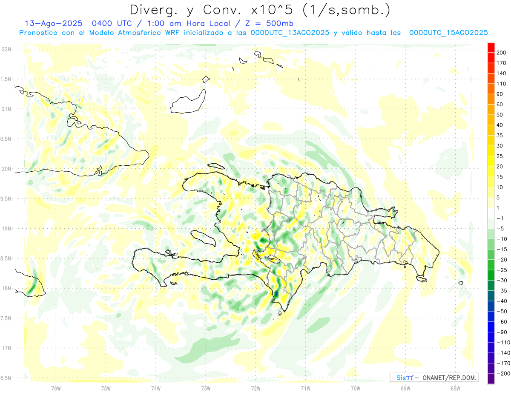Click the '71W' longitude label

click(305, 388)
